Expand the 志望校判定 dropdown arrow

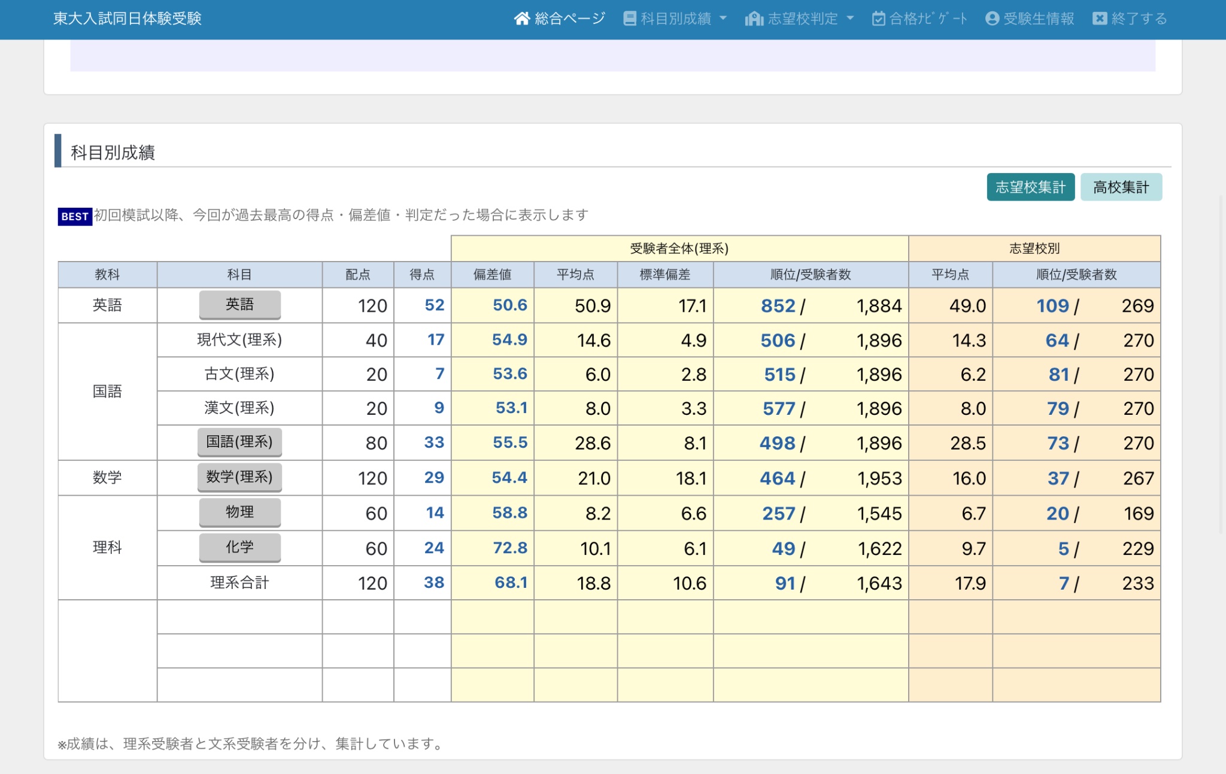(850, 19)
